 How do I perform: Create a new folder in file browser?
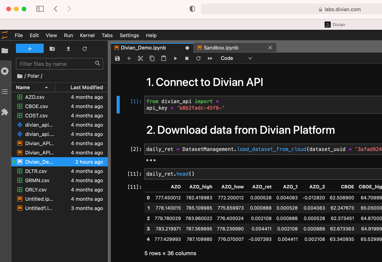click(x=52, y=49)
